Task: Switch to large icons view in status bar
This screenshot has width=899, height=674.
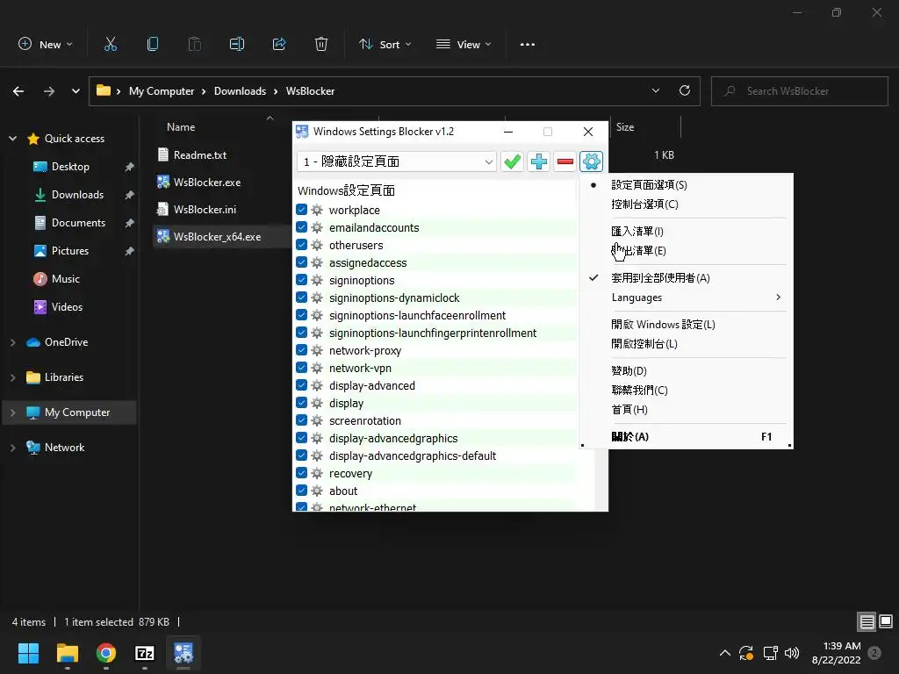Action: point(886,621)
